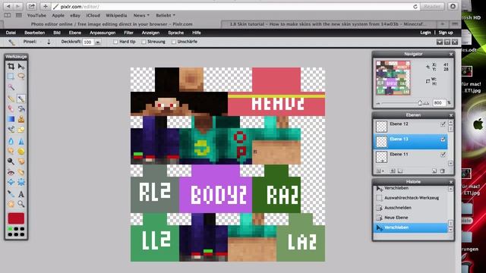Click the Sign up link
The height and width of the screenshot is (273, 486).
pyautogui.click(x=446, y=33)
